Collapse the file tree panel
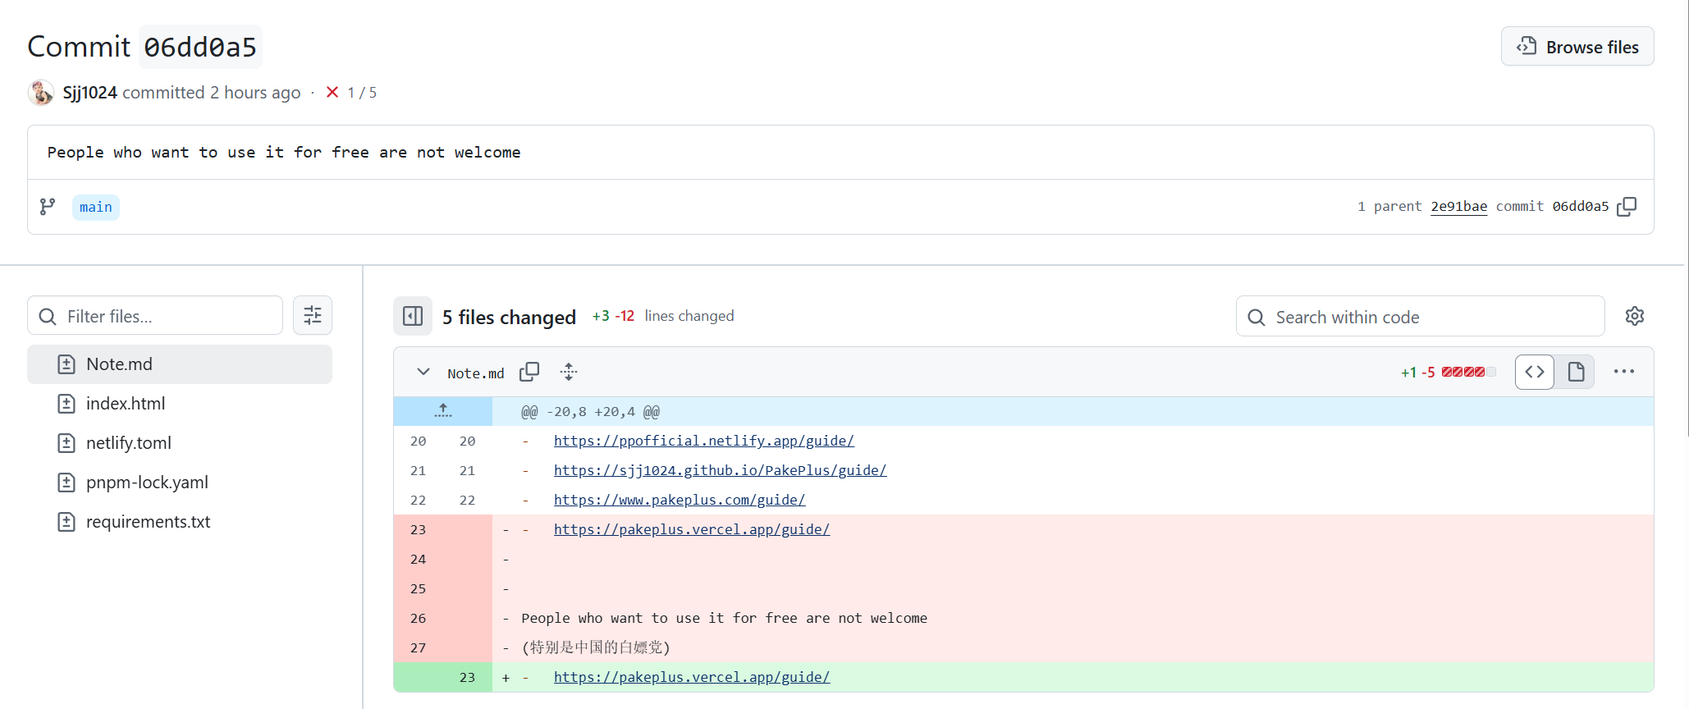The width and height of the screenshot is (1689, 709). [413, 316]
